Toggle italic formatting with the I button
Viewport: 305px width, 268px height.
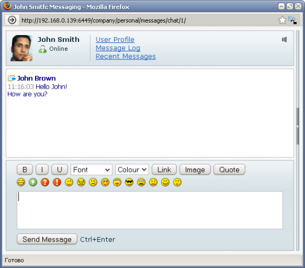42,170
